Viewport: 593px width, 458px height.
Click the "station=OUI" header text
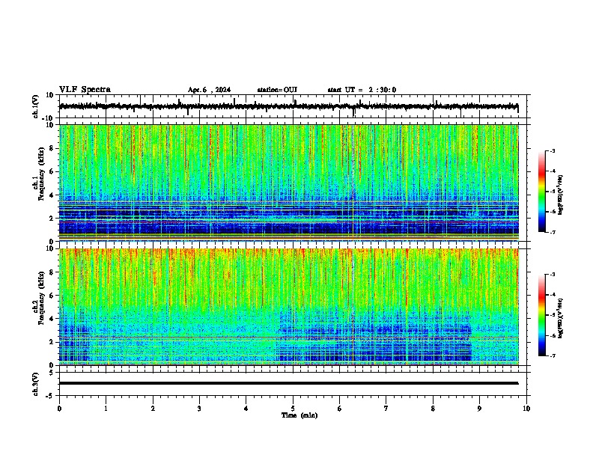coord(277,90)
